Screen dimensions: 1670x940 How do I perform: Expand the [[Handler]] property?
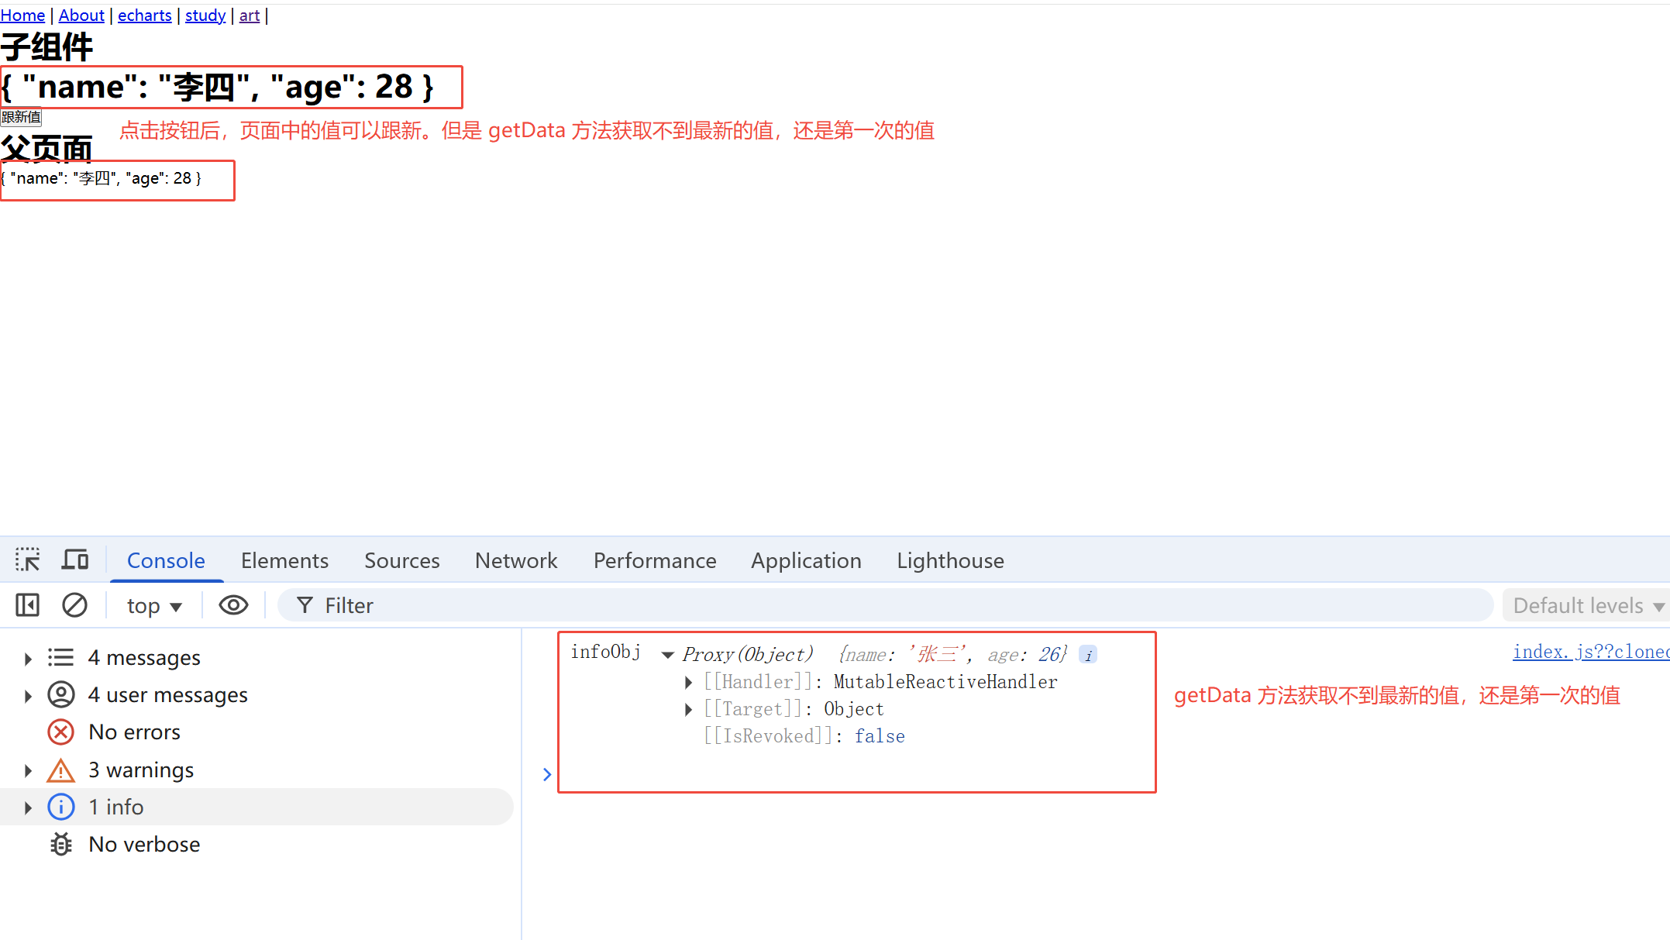688,683
